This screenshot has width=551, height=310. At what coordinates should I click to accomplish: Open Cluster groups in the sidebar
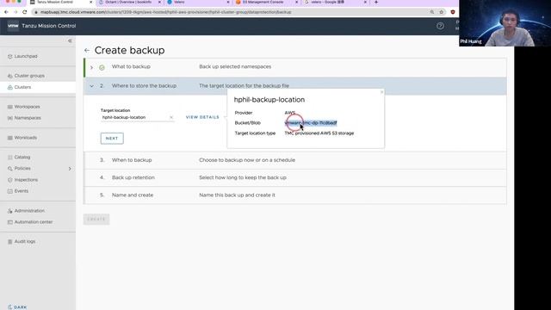coord(29,76)
